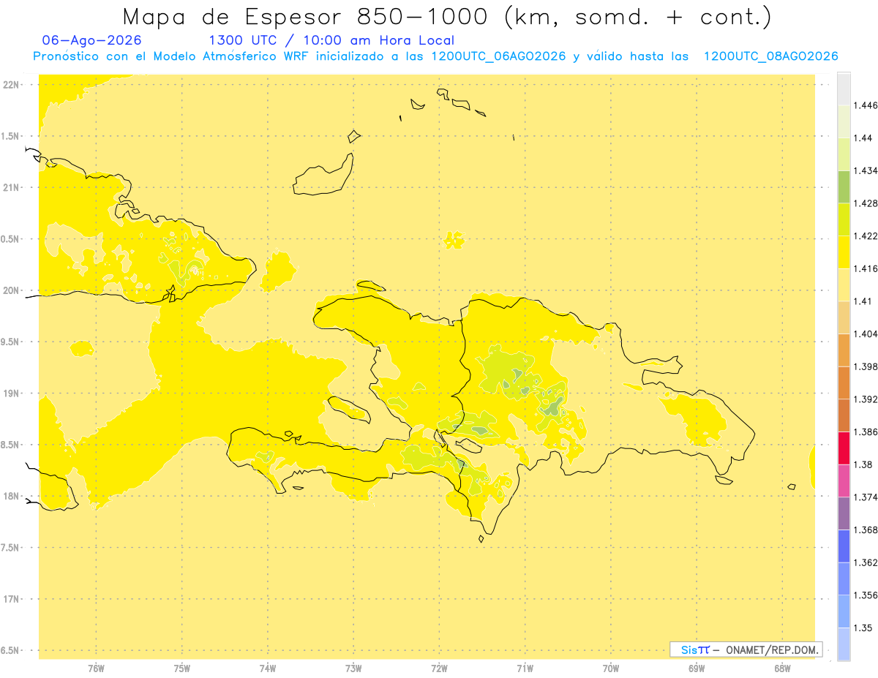Click the orange colorbar band between 1.398 and 1.404
The image size is (878, 678).
(x=844, y=350)
